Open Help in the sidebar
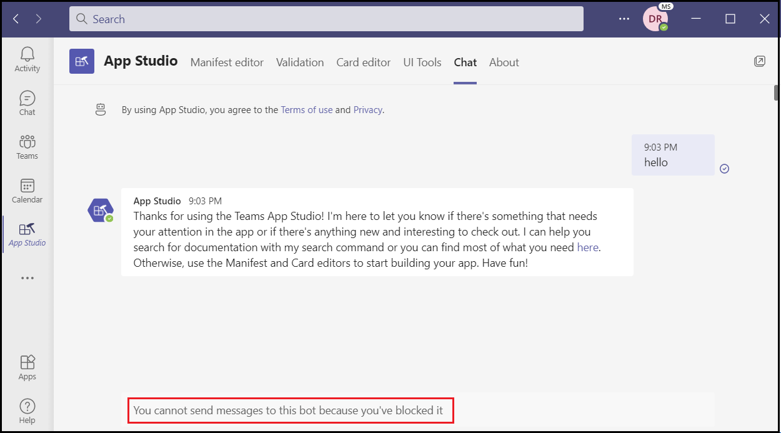The height and width of the screenshot is (433, 781). tap(27, 411)
